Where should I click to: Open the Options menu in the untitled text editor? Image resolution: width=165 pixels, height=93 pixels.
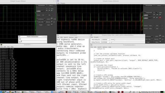pos(71,37)
